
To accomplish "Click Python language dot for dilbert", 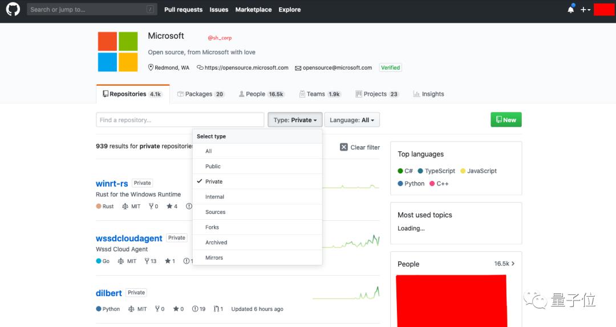I will pos(99,309).
